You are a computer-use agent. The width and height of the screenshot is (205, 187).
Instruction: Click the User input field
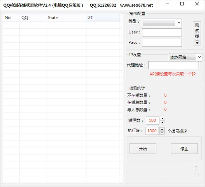point(162,32)
